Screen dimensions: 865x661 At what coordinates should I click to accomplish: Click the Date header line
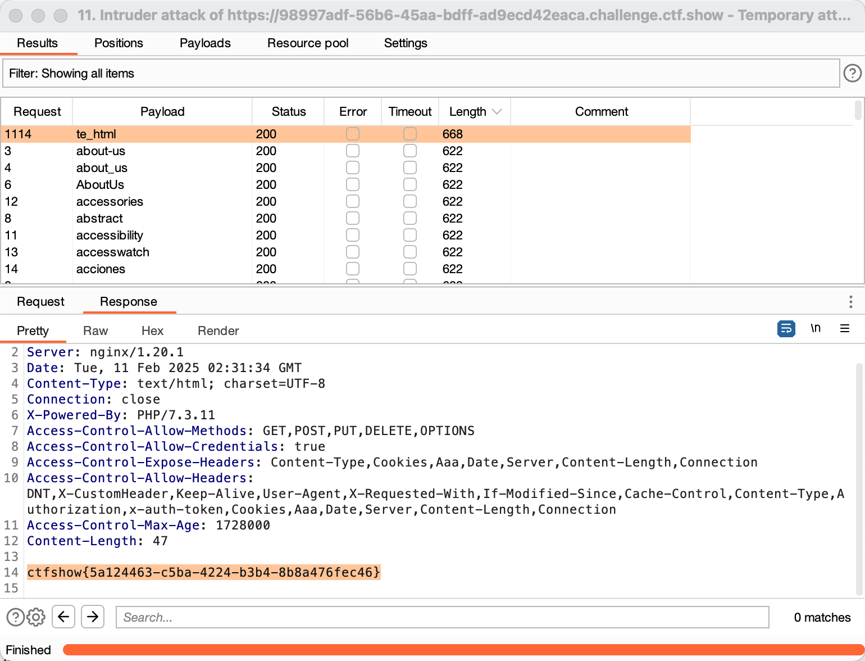click(164, 368)
